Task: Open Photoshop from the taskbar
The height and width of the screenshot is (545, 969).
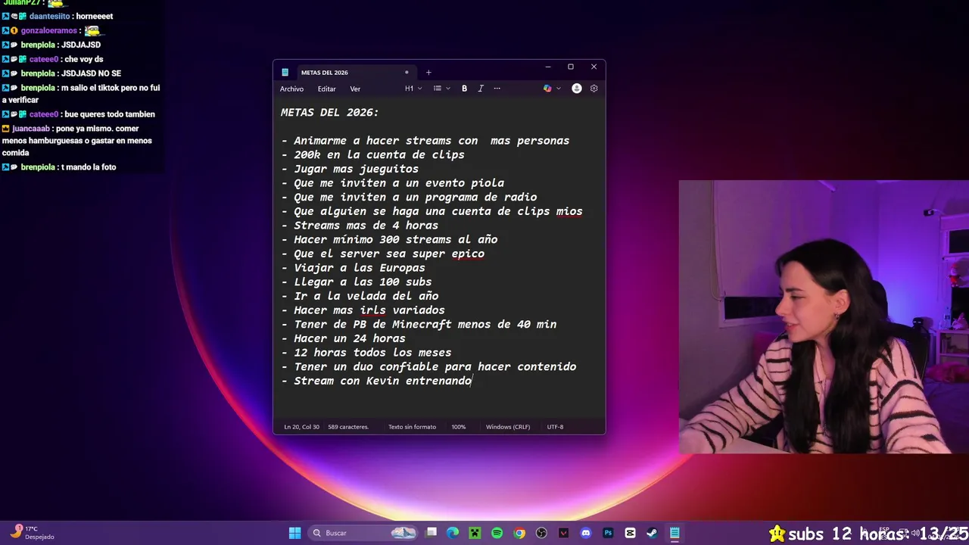Action: coord(607,533)
